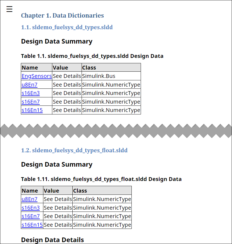Click the 'Design Data Details' heading
232x244 pixels.
point(52,240)
